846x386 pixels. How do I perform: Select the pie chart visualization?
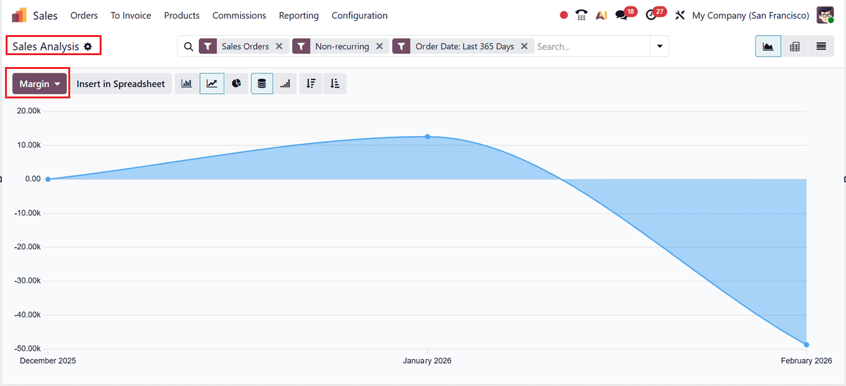[x=236, y=83]
